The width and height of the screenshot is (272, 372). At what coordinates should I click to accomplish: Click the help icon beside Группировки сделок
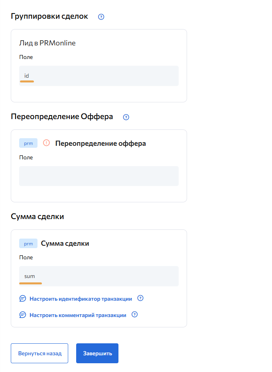coord(101,17)
